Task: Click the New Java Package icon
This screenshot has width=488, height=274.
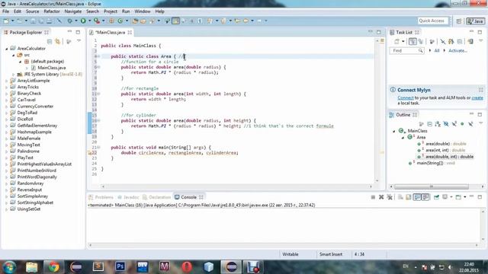Action: [111, 21]
